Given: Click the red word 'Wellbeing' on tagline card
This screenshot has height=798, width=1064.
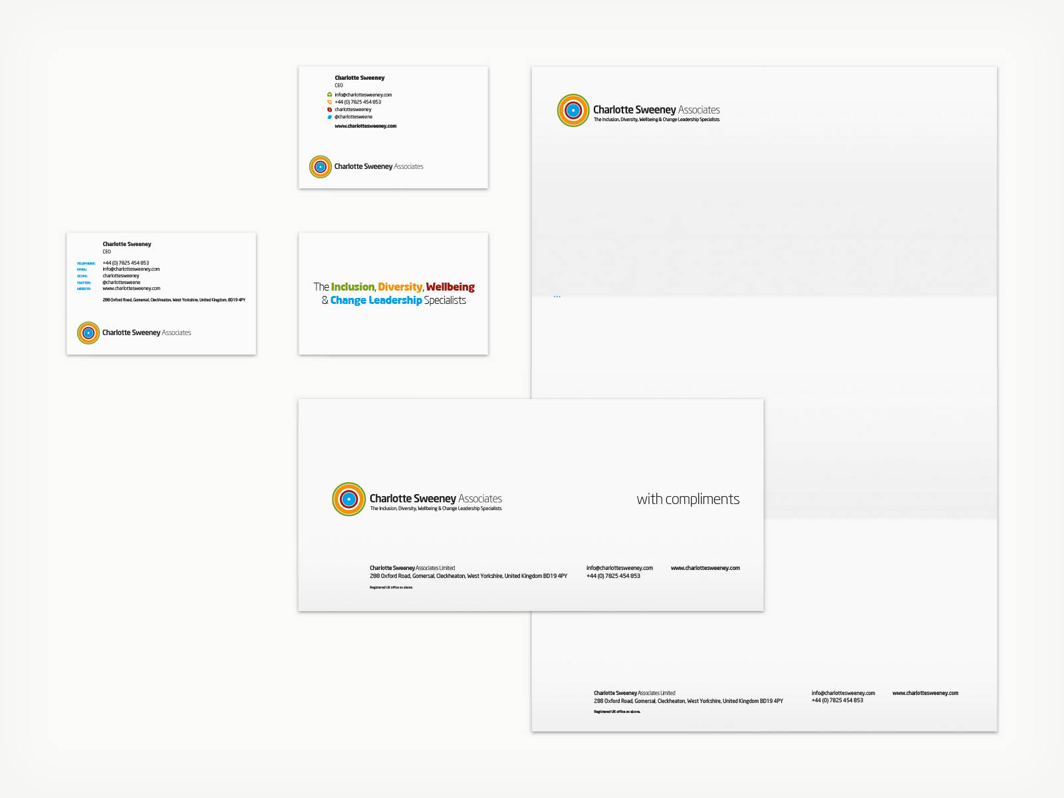Looking at the screenshot, I should pyautogui.click(x=450, y=287).
